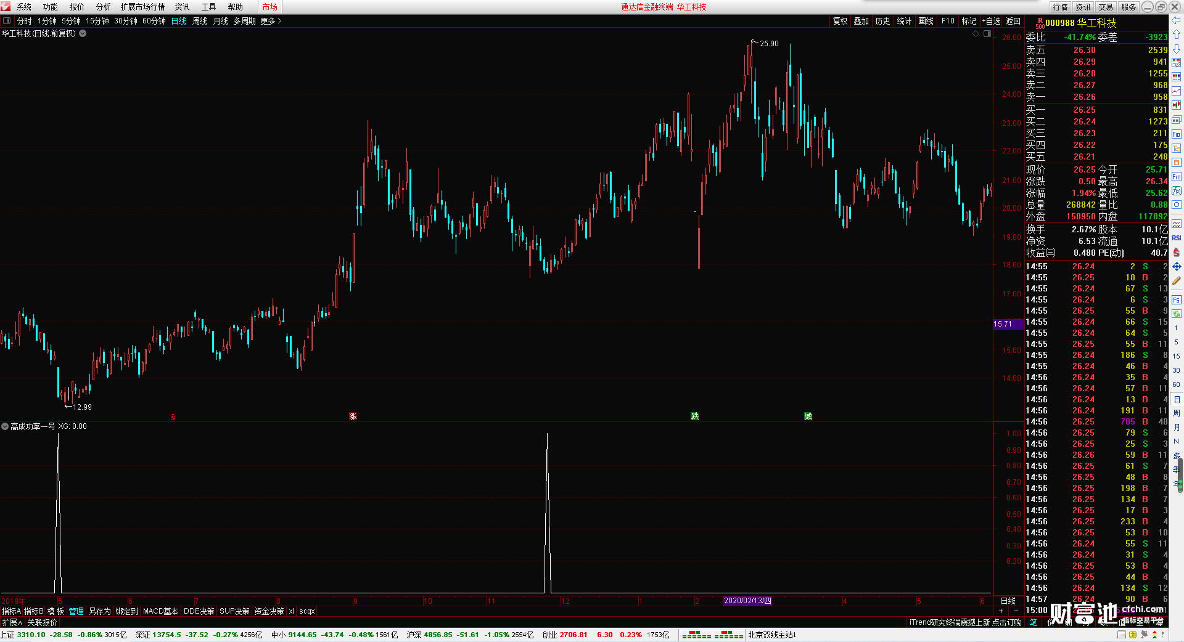1184x642 pixels.
Task: Expand the 高成功率一号 indicator dropdown arrow
Action: coord(5,426)
